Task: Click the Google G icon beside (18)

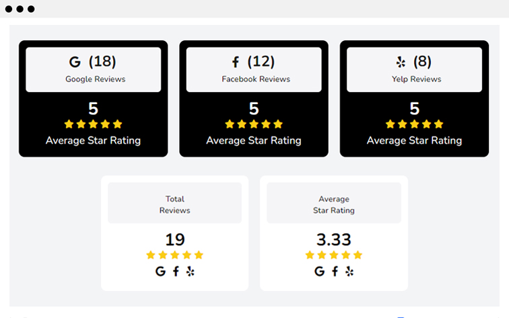Action: click(x=75, y=62)
